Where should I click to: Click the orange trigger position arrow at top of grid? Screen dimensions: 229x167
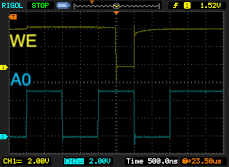(116, 13)
